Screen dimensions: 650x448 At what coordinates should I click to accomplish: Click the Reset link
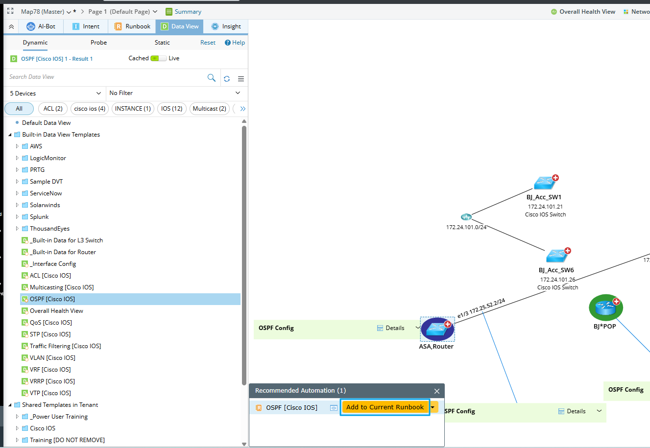[x=208, y=43]
